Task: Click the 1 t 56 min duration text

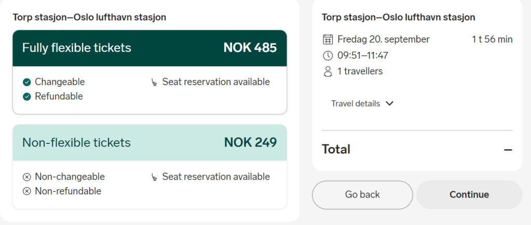Action: click(492, 39)
